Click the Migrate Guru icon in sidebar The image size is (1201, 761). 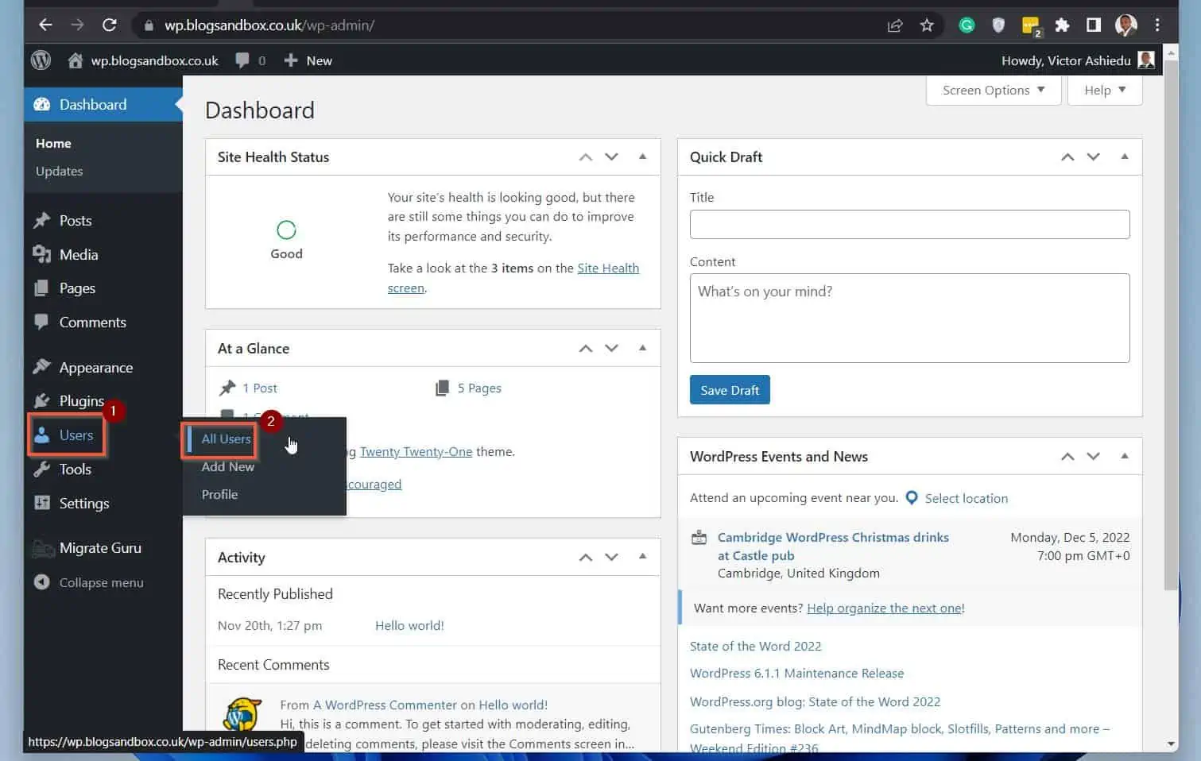[x=43, y=548]
